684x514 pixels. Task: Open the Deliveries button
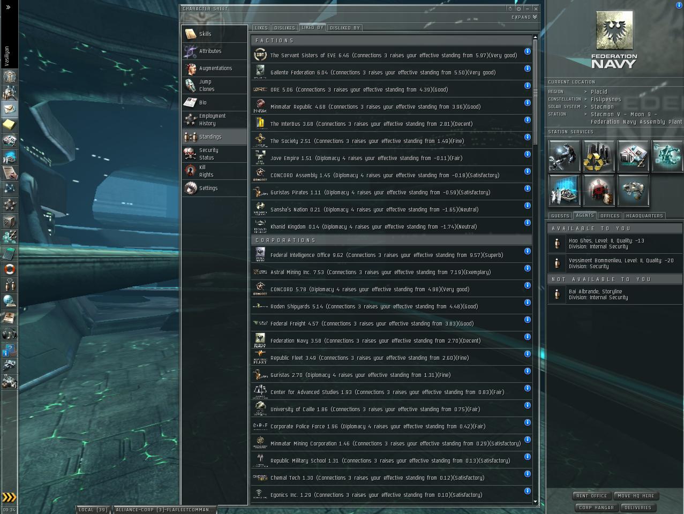637,508
